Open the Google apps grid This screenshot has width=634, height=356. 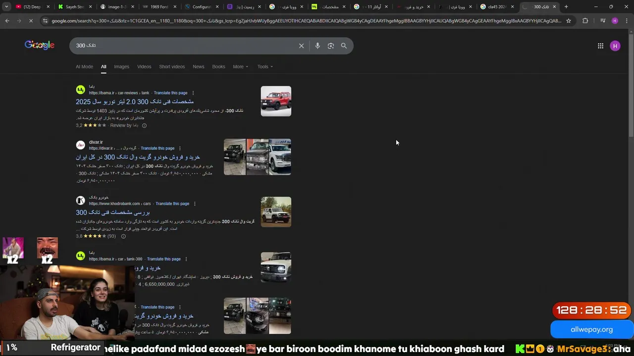(x=600, y=45)
